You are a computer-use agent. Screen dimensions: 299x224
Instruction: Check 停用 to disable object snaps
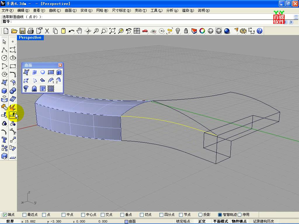tap(240, 215)
